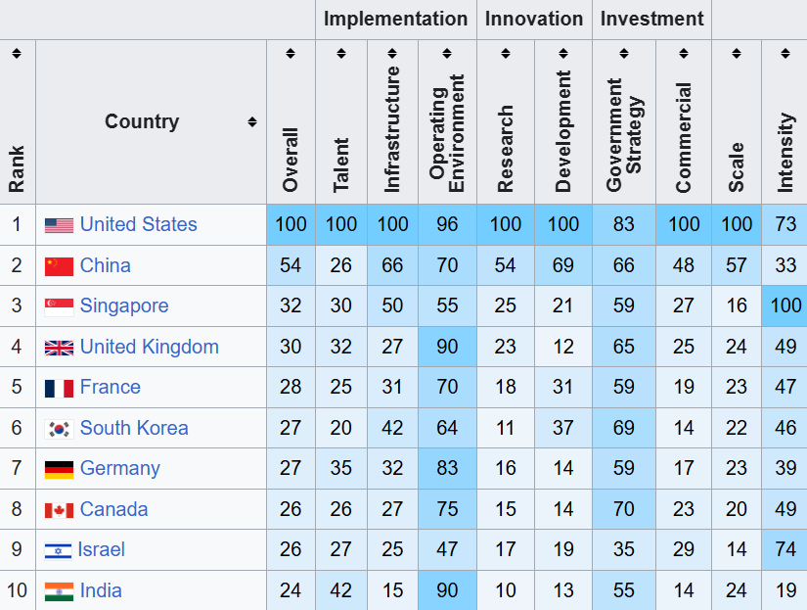Click the United Kingdom flag icon
This screenshot has height=610, width=807.
pyautogui.click(x=59, y=348)
